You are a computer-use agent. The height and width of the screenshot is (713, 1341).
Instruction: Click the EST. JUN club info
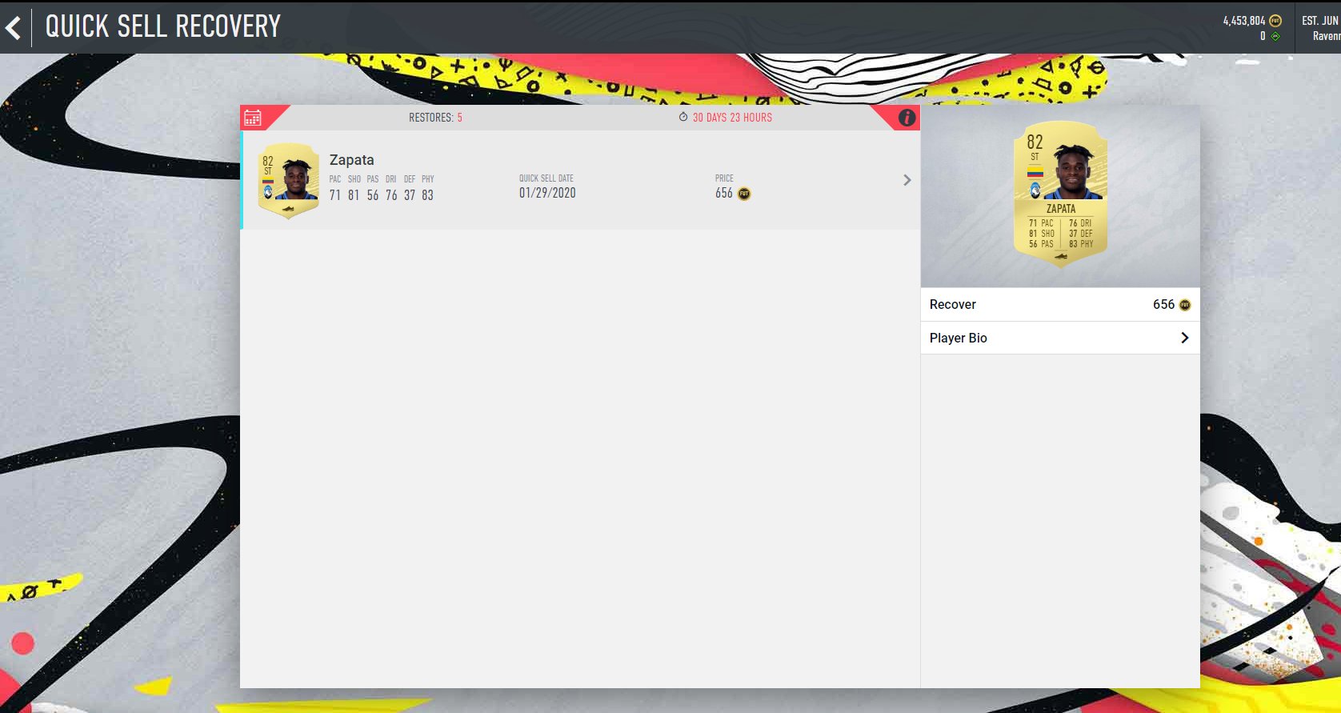pyautogui.click(x=1320, y=28)
